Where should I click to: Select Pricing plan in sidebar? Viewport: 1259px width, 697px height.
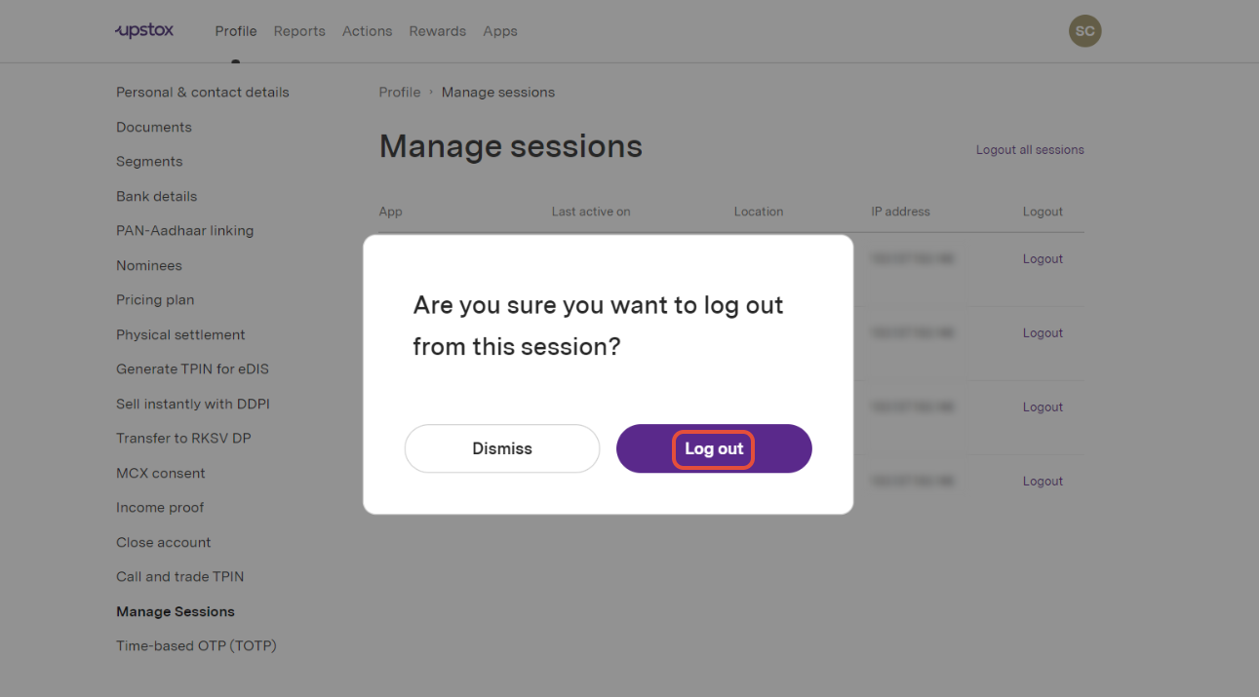point(155,300)
